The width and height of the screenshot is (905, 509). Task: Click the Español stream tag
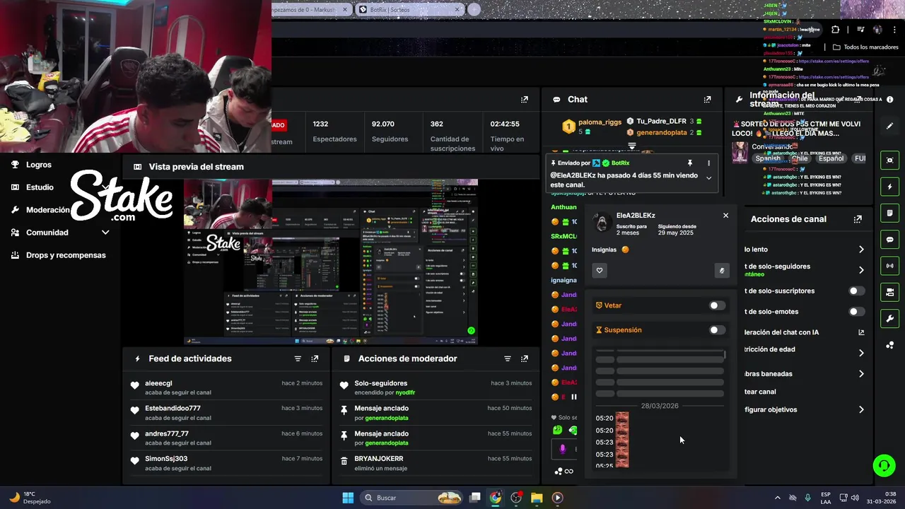point(831,159)
